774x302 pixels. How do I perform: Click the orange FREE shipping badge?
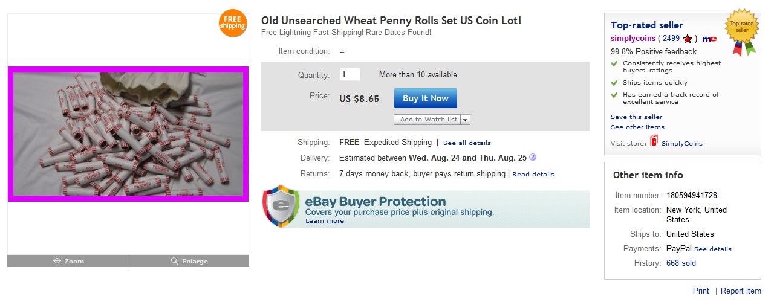233,23
